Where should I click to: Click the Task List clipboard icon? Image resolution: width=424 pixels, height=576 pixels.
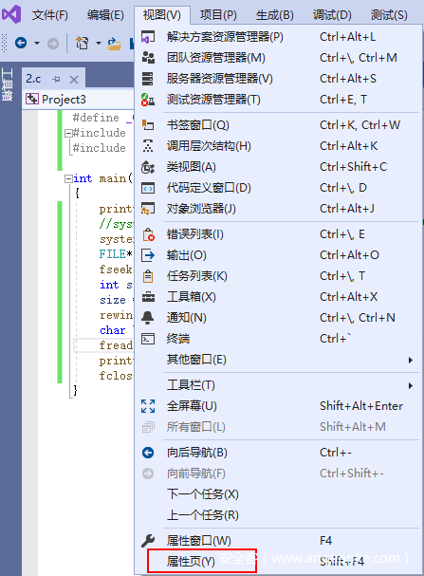148,276
